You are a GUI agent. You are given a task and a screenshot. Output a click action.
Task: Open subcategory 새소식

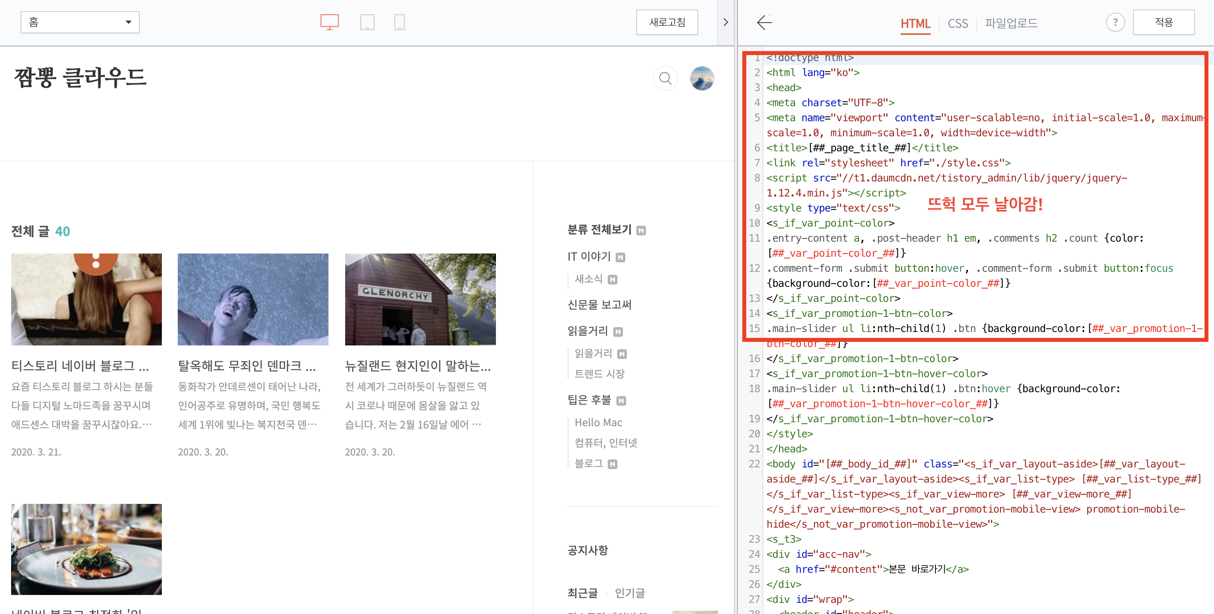click(x=589, y=279)
